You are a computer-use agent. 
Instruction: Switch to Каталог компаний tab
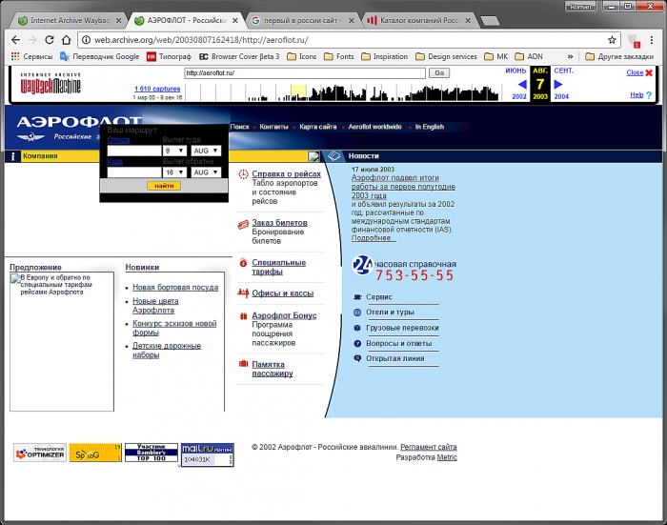419,20
